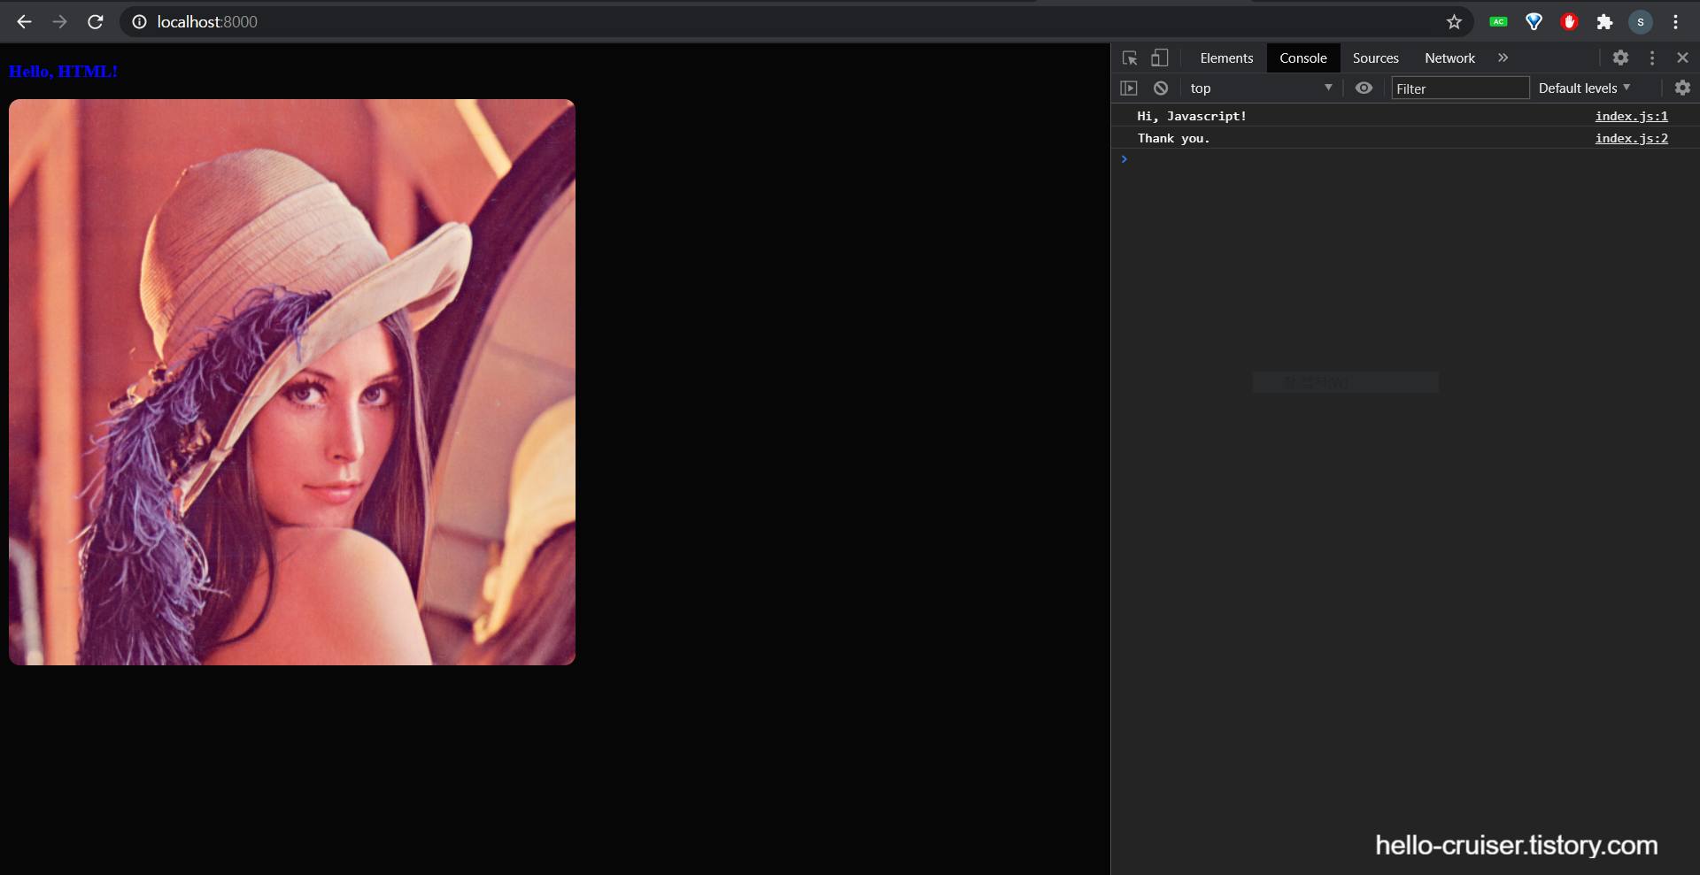Screen dimensions: 1700x875
Task: Open the top JavaScript context dropdown
Action: 1261,88
